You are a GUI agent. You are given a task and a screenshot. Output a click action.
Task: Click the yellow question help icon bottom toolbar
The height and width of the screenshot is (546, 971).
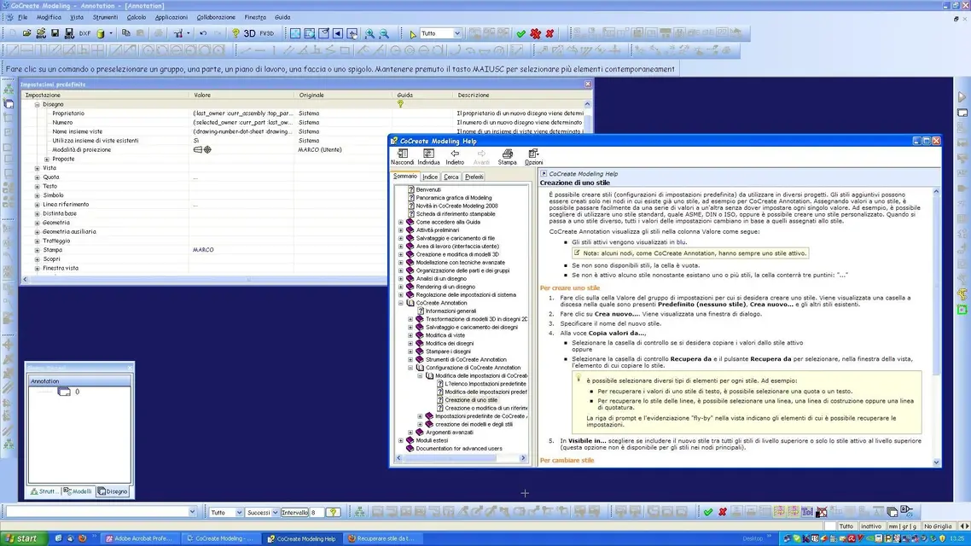pyautogui.click(x=333, y=513)
